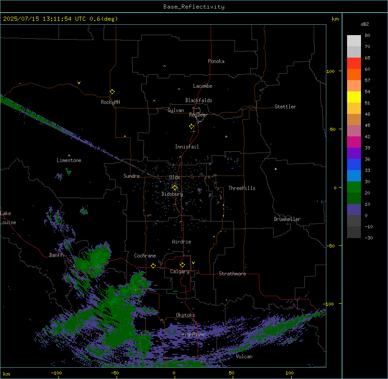Click the dBZ legend heading

point(365,24)
